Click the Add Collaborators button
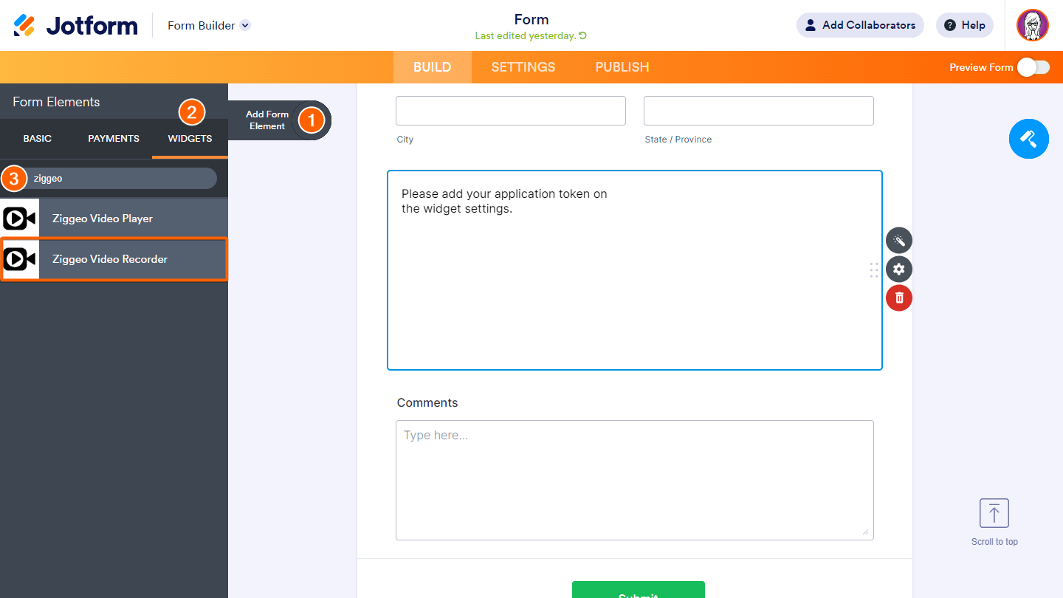Image resolution: width=1063 pixels, height=598 pixels. pyautogui.click(x=860, y=25)
